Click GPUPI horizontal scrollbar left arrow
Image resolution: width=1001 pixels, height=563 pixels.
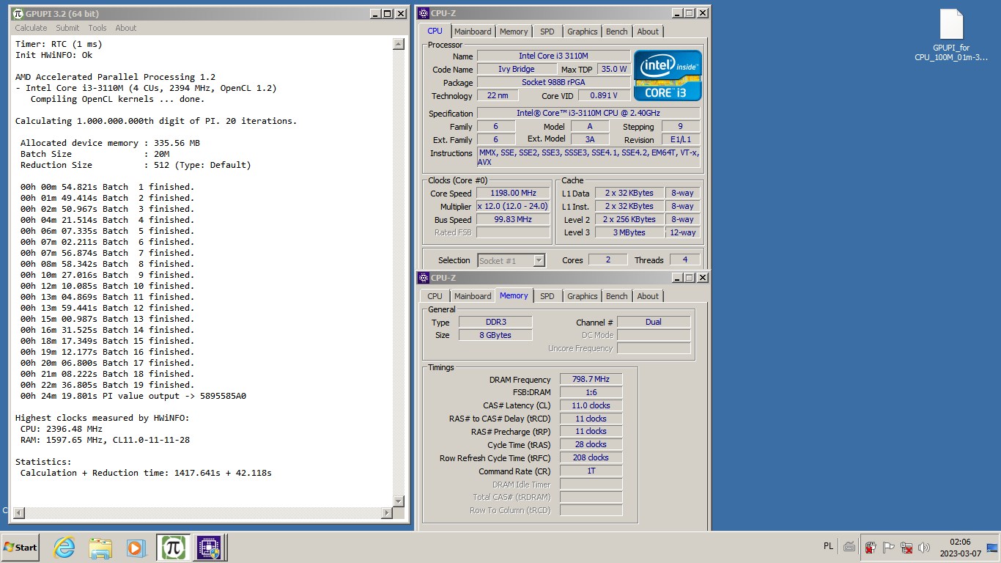(19, 513)
